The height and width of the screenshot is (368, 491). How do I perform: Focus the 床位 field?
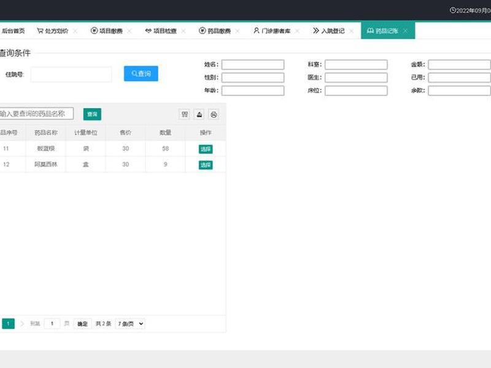tap(356, 90)
